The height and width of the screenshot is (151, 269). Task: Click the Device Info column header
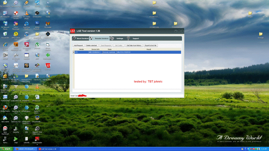96,49
